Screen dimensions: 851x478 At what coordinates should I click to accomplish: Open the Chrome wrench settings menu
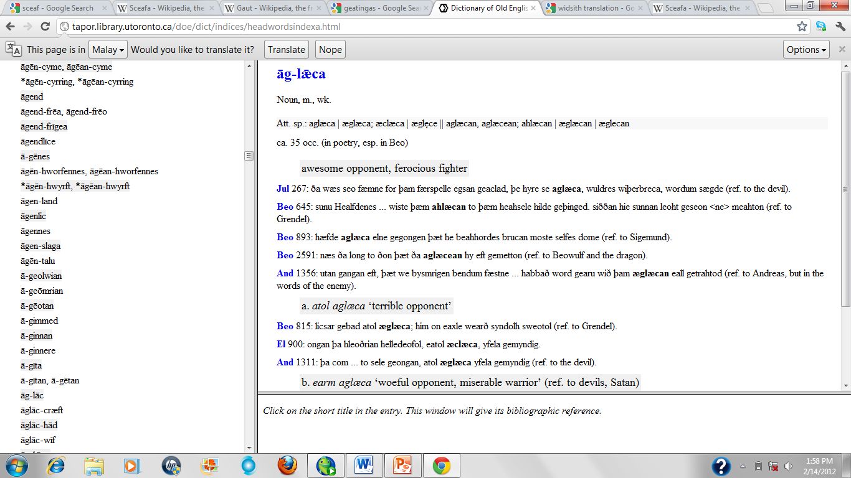click(x=839, y=27)
